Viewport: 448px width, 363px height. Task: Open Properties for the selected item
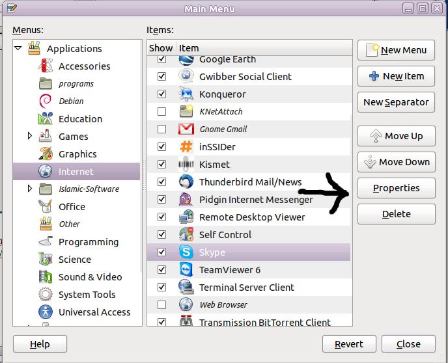397,188
